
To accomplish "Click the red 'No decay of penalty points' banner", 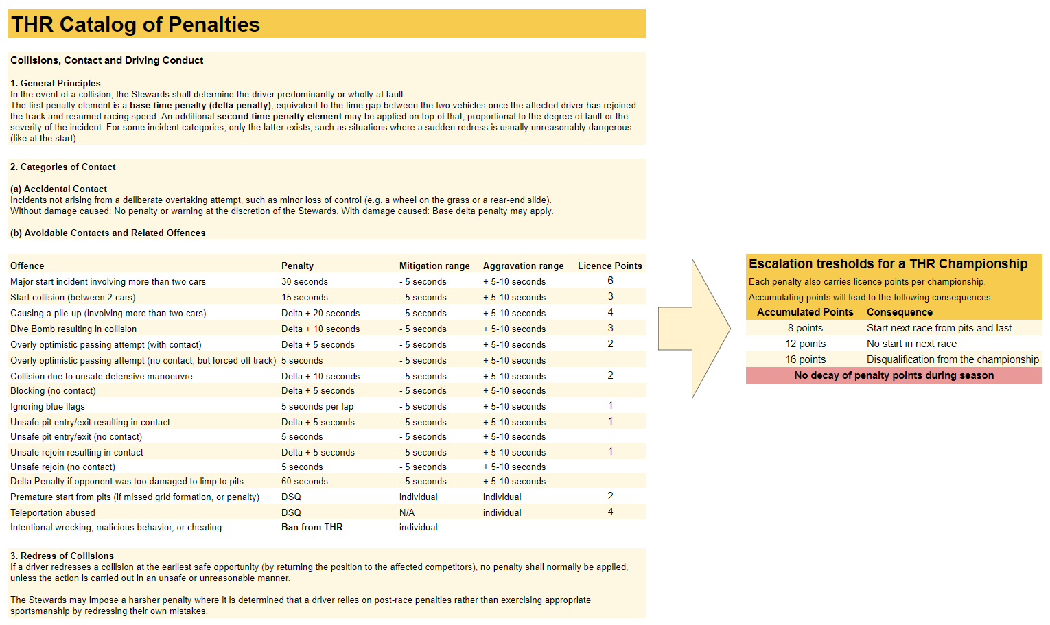I will pyautogui.click(x=894, y=375).
